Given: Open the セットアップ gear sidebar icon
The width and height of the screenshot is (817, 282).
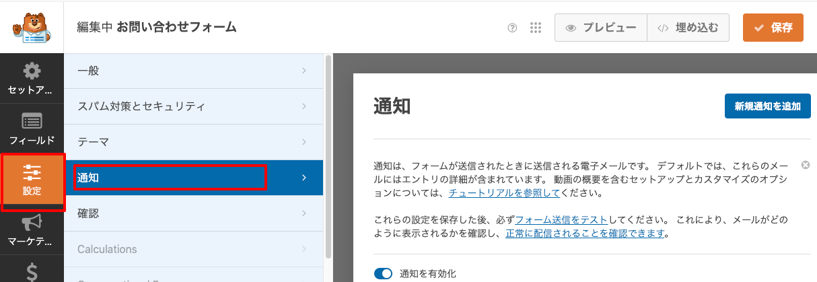Looking at the screenshot, I should pyautogui.click(x=32, y=79).
